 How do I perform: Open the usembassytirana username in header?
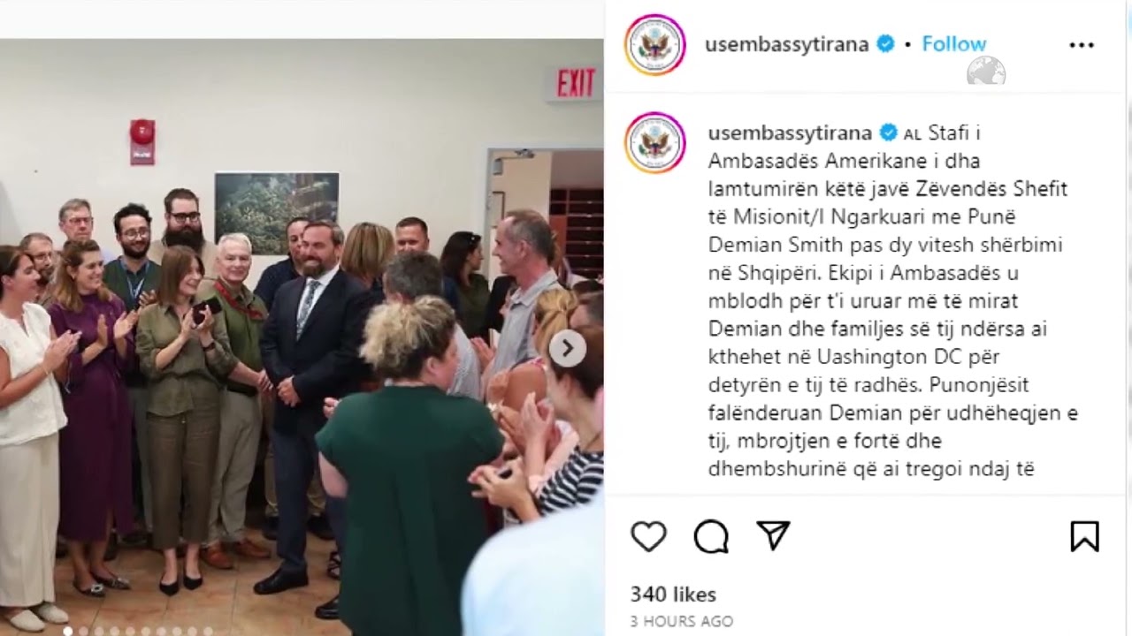pos(786,44)
